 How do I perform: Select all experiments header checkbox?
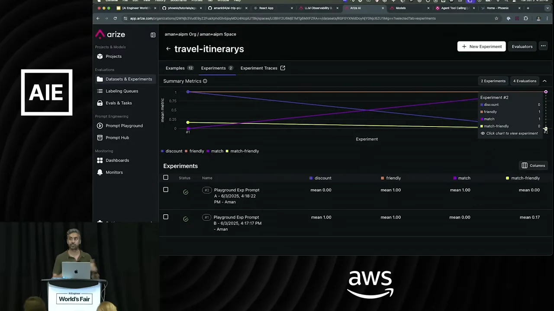pyautogui.click(x=166, y=178)
